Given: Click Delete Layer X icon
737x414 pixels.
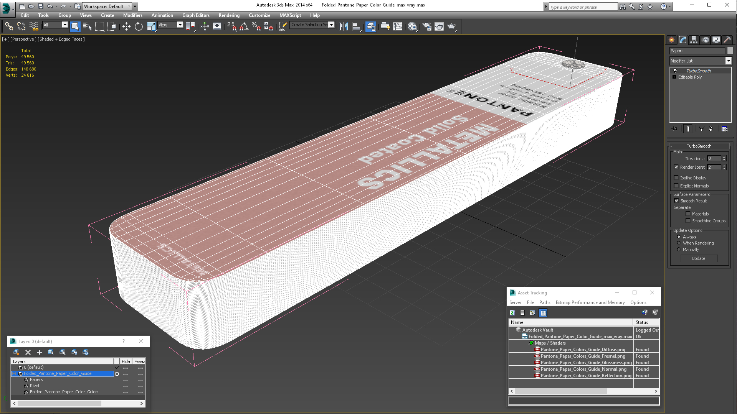Looking at the screenshot, I should coord(28,352).
